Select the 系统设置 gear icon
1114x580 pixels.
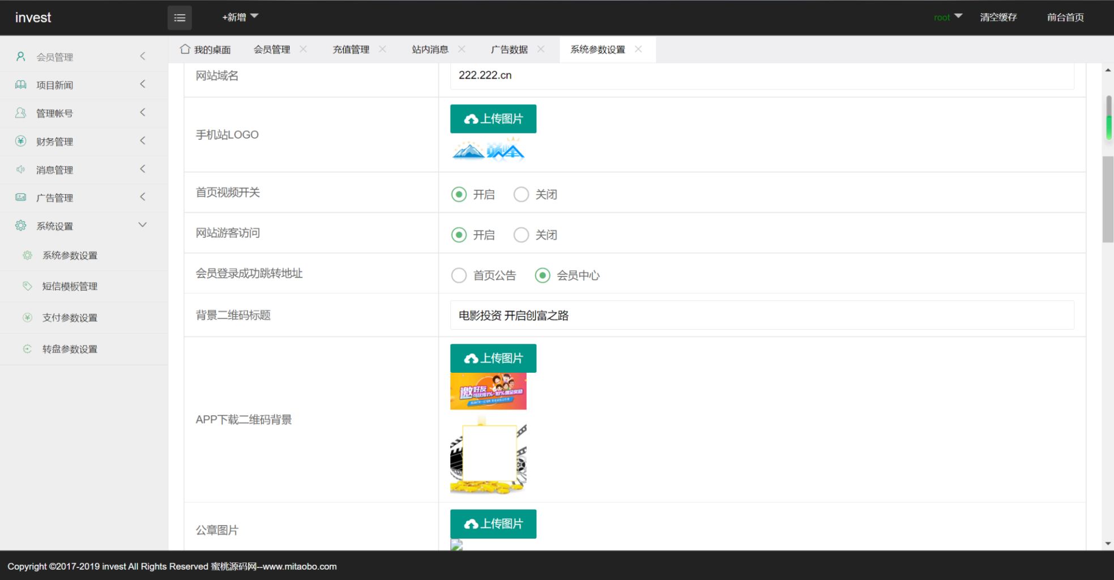click(21, 225)
